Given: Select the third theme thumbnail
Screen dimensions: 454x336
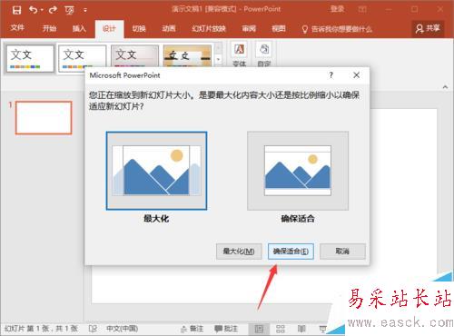Looking at the screenshot, I should pyautogui.click(x=134, y=55).
